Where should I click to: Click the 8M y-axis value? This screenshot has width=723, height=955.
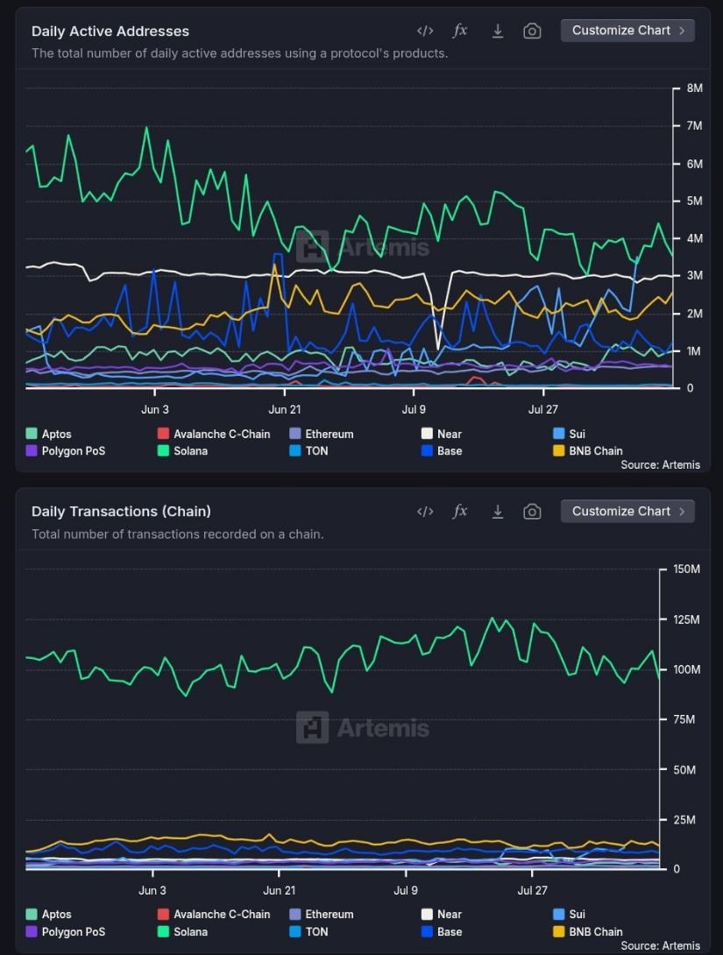click(694, 88)
